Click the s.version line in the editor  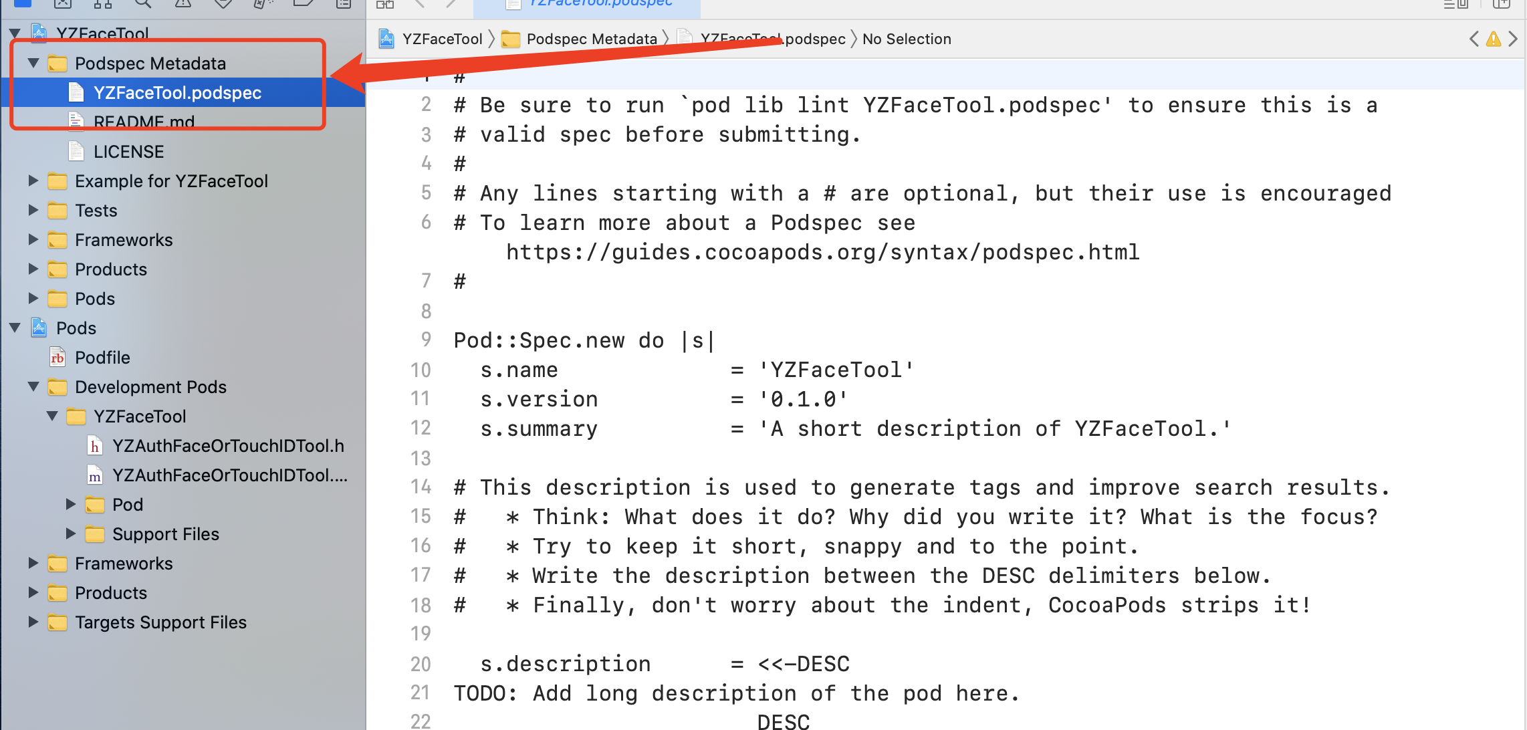click(x=538, y=399)
